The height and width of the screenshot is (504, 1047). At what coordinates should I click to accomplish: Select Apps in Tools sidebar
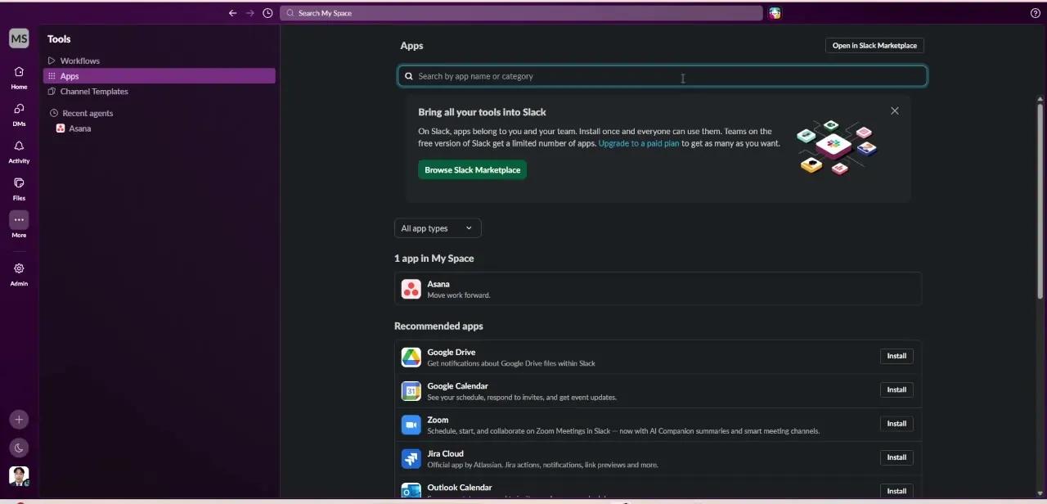[x=159, y=76]
